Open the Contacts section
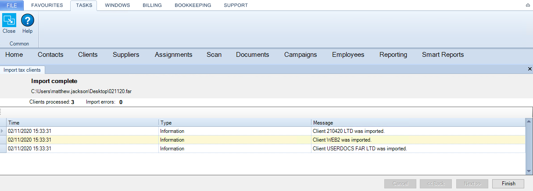Screen dimensions: 533x191 (50, 55)
